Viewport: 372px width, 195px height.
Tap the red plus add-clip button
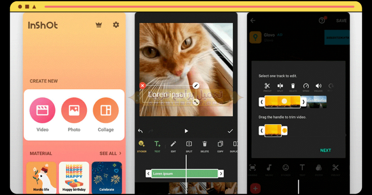click(255, 188)
